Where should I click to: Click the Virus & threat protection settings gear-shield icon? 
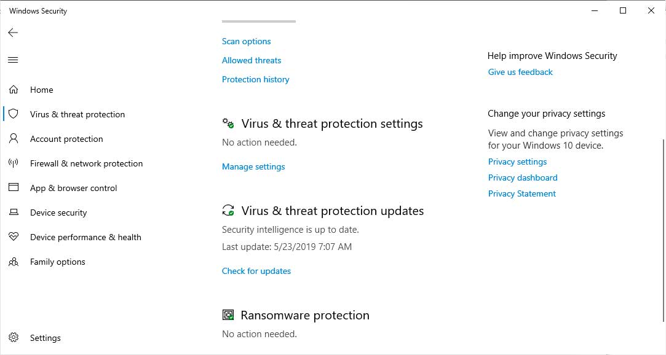228,123
